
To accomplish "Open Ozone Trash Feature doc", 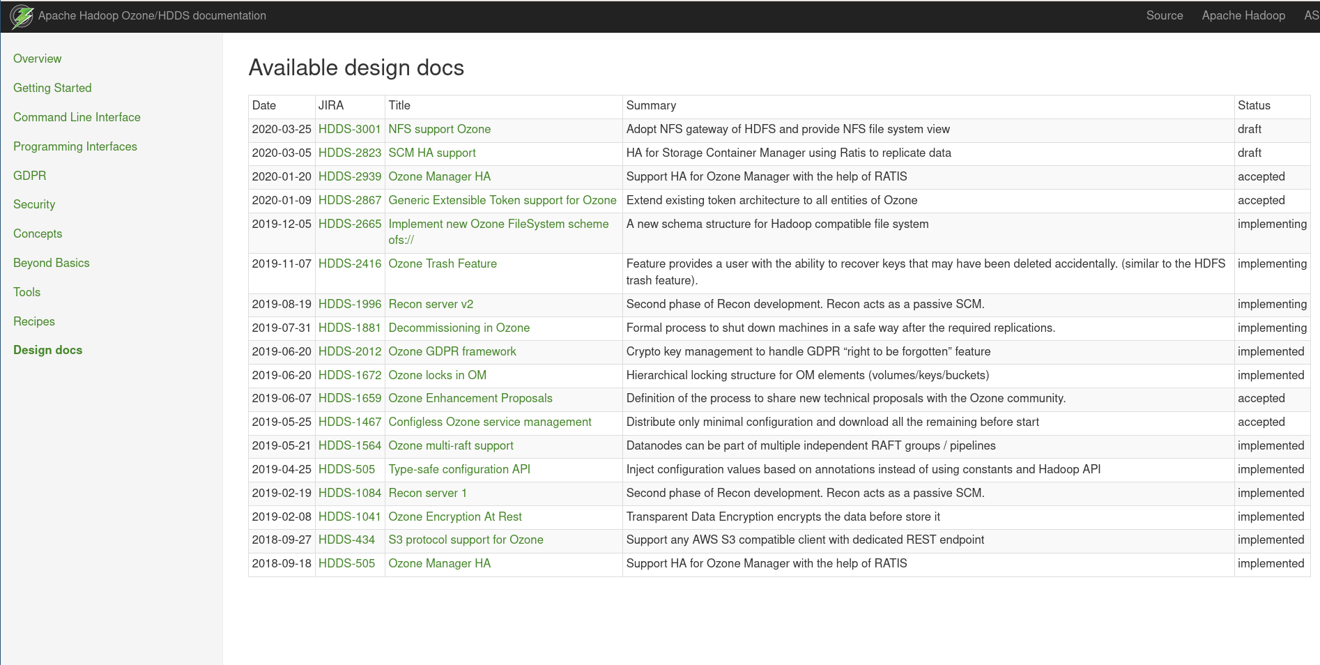I will [443, 263].
